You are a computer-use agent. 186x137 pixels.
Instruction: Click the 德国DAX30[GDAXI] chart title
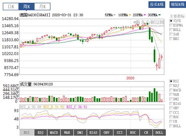[35, 15]
